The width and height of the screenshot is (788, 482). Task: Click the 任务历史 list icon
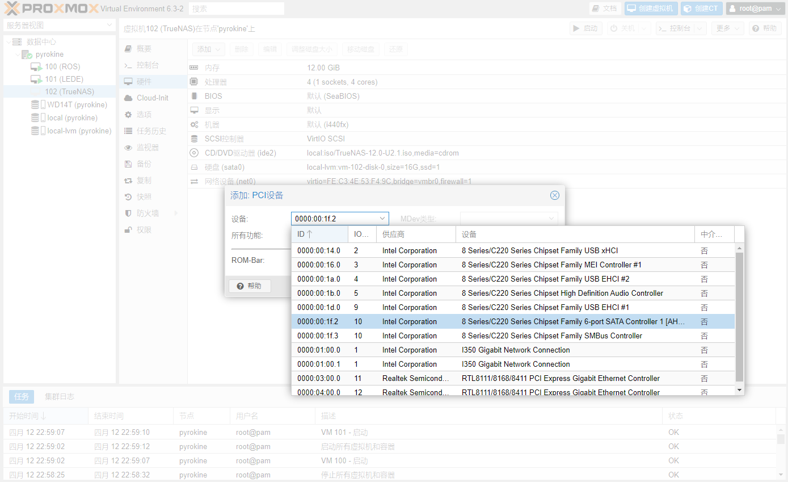pos(128,131)
